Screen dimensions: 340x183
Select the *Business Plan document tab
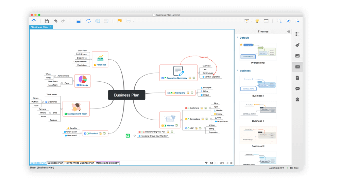(39, 27)
